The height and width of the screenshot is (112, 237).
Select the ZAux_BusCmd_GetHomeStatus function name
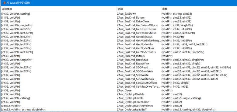pos(137,33)
